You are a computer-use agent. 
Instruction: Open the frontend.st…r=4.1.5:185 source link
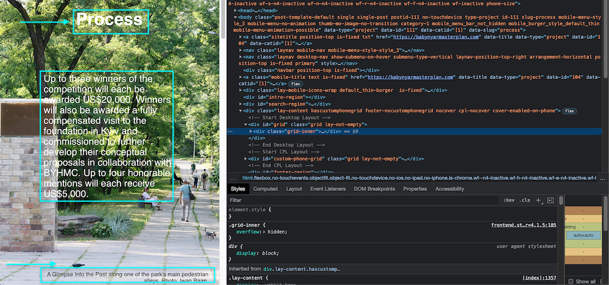coord(523,225)
